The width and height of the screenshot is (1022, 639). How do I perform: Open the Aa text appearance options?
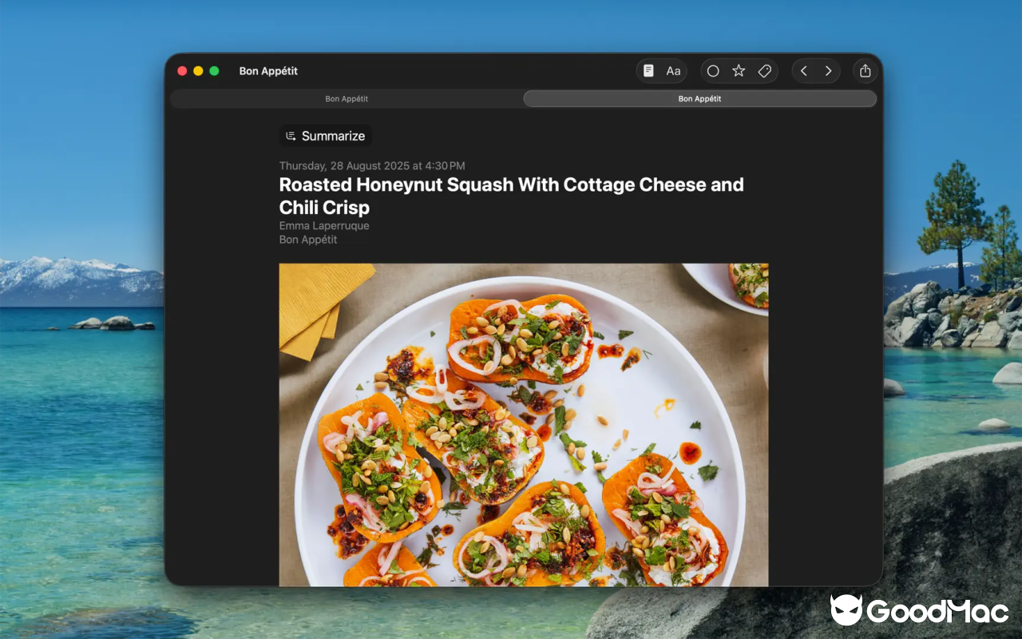tap(673, 71)
